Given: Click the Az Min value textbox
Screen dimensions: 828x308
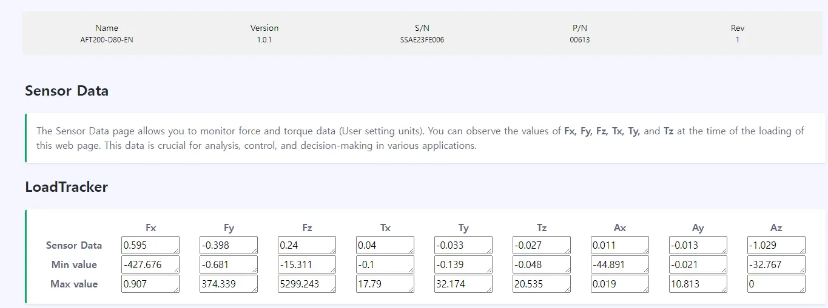Looking at the screenshot, I should pyautogui.click(x=776, y=264).
